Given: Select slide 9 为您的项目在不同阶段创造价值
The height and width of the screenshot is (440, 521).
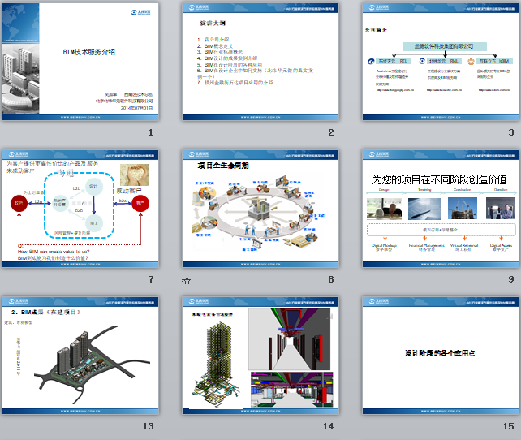Looking at the screenshot, I should [441, 209].
